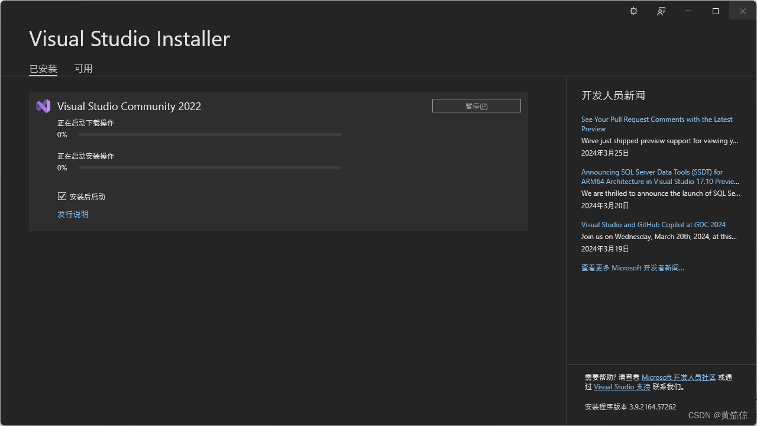This screenshot has height=426, width=757.
Task: Uncheck the 安装后启动 checkbox
Action: point(62,196)
